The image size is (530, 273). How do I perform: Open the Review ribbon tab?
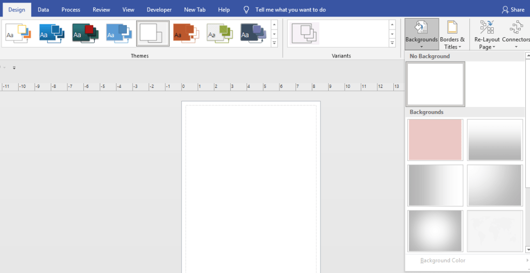pyautogui.click(x=101, y=10)
